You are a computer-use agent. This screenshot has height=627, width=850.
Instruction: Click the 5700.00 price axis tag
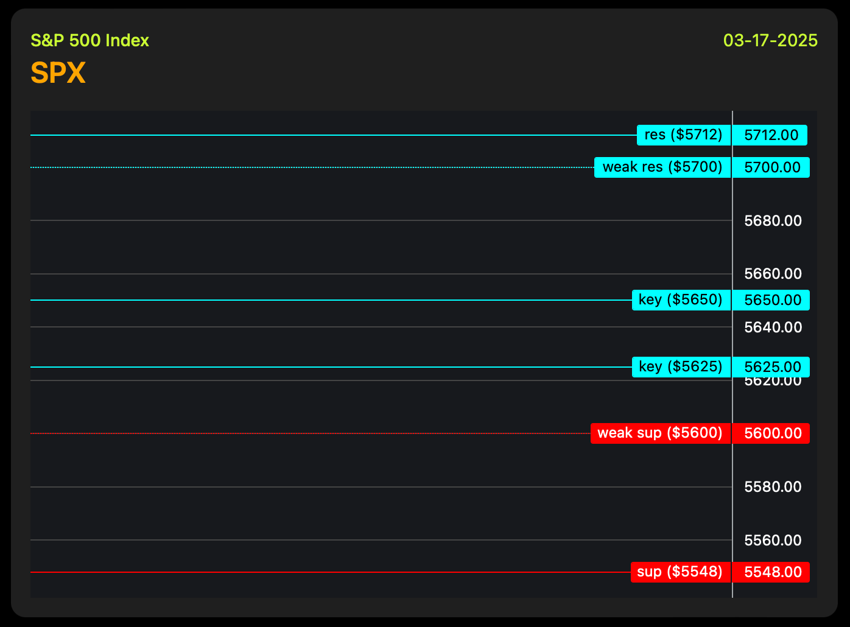(x=771, y=167)
